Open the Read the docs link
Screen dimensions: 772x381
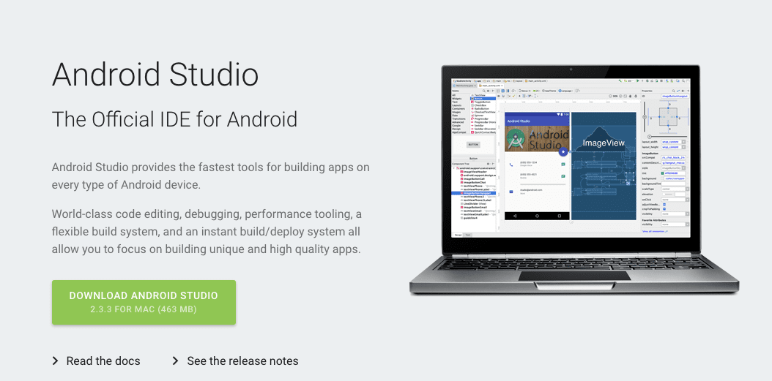tap(103, 361)
